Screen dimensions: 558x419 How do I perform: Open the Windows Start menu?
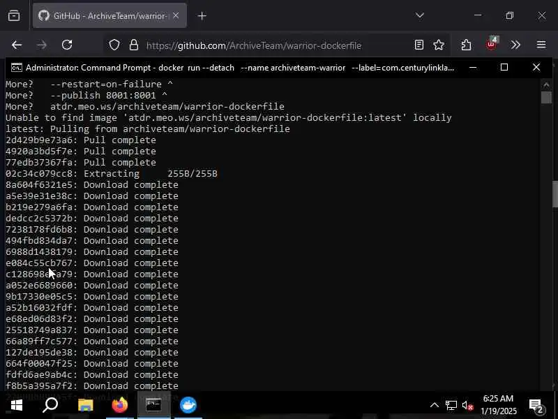tap(16, 405)
